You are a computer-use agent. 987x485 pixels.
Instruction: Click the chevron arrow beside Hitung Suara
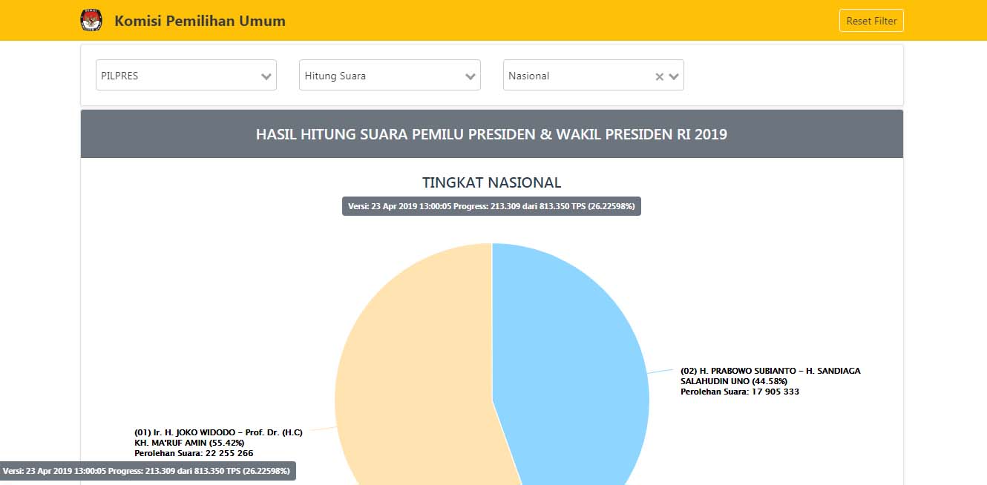coord(470,76)
